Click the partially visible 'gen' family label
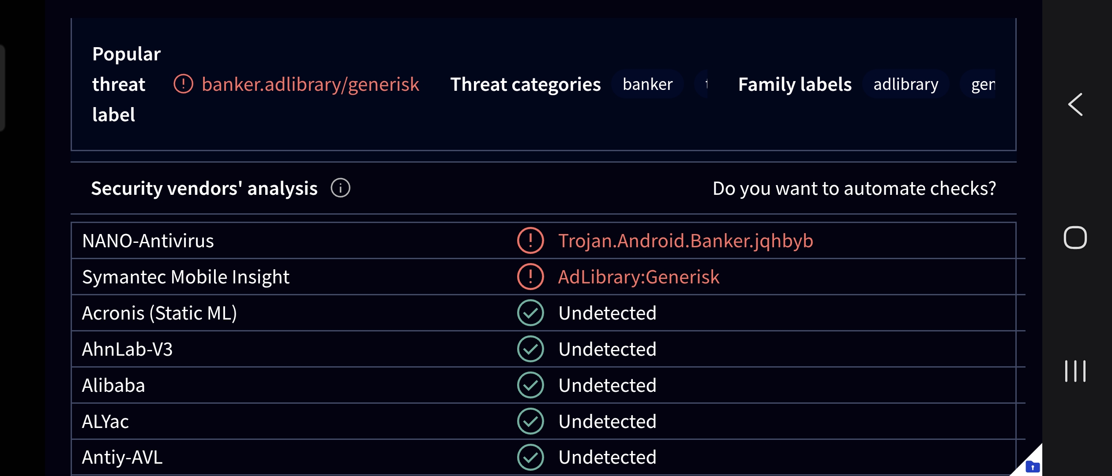 click(978, 84)
